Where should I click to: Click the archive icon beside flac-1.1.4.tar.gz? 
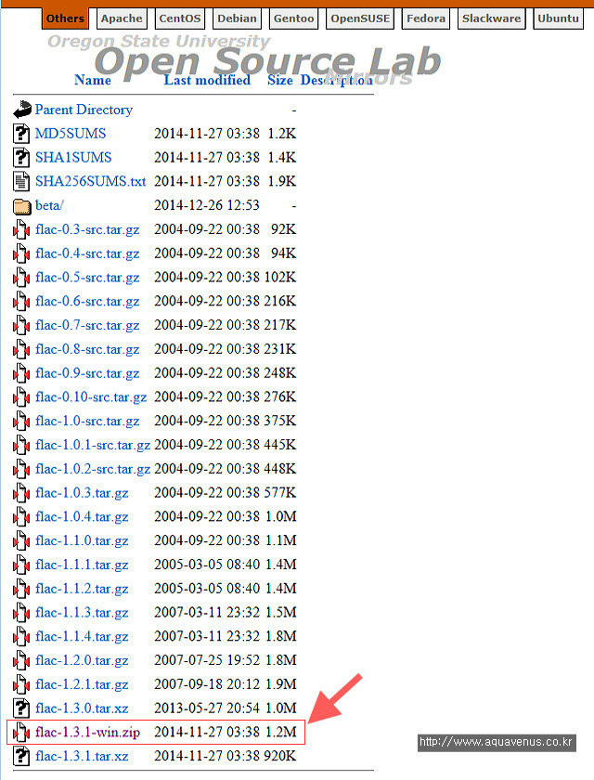tap(20, 636)
